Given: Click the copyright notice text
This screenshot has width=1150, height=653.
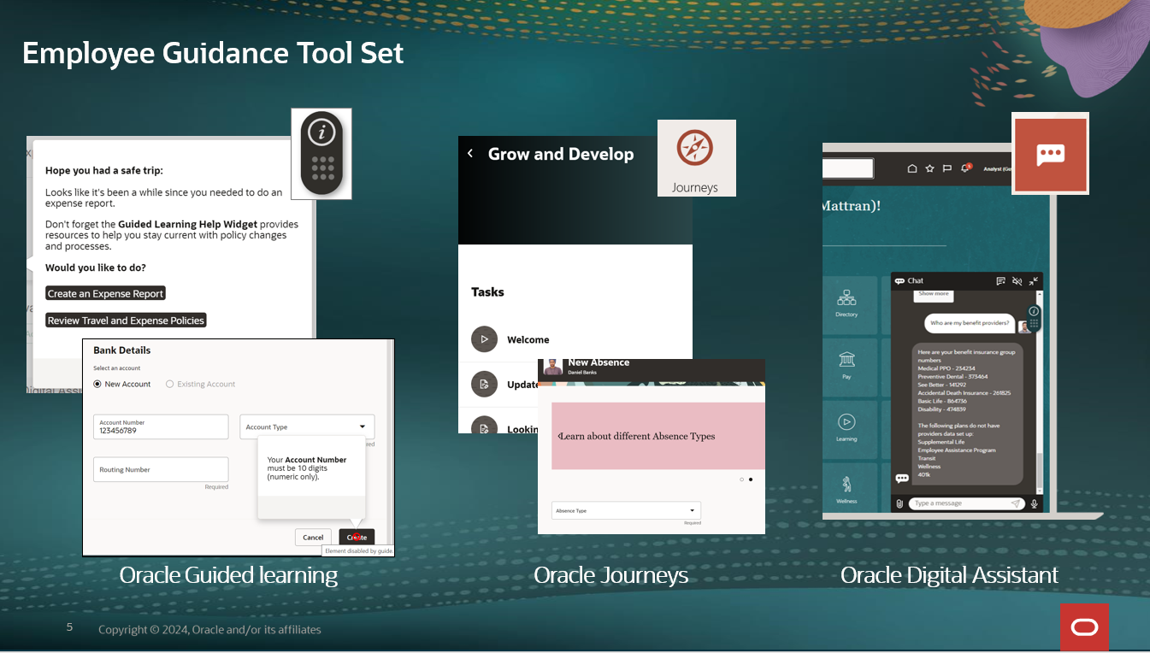Looking at the screenshot, I should (x=209, y=630).
